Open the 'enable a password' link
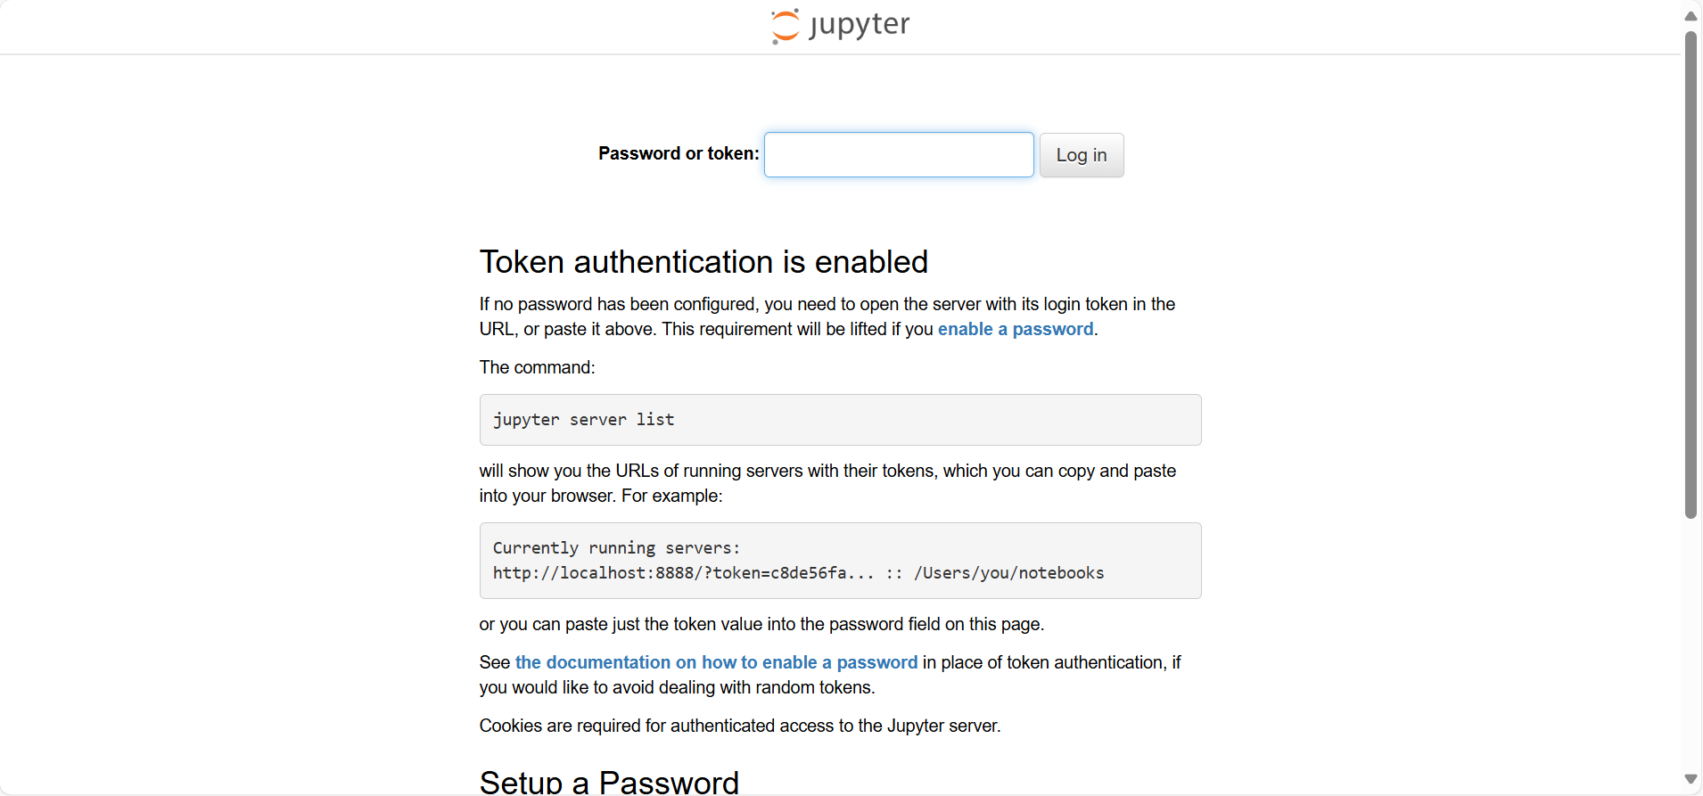The width and height of the screenshot is (1703, 796). tap(1016, 329)
